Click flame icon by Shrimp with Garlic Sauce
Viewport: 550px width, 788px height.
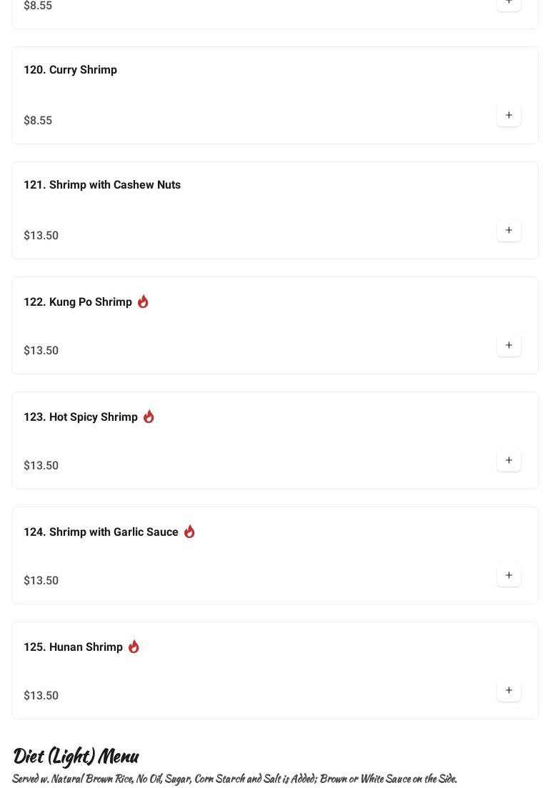189,532
